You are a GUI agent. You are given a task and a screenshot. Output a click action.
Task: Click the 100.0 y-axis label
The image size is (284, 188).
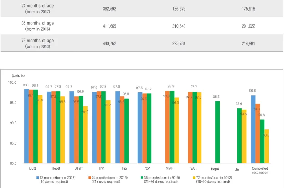tap(12, 83)
